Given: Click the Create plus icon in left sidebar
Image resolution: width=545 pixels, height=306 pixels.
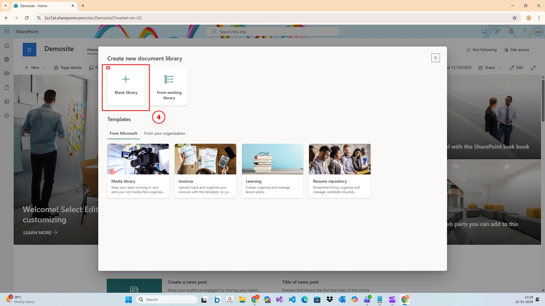Looking at the screenshot, I should tap(7, 115).
